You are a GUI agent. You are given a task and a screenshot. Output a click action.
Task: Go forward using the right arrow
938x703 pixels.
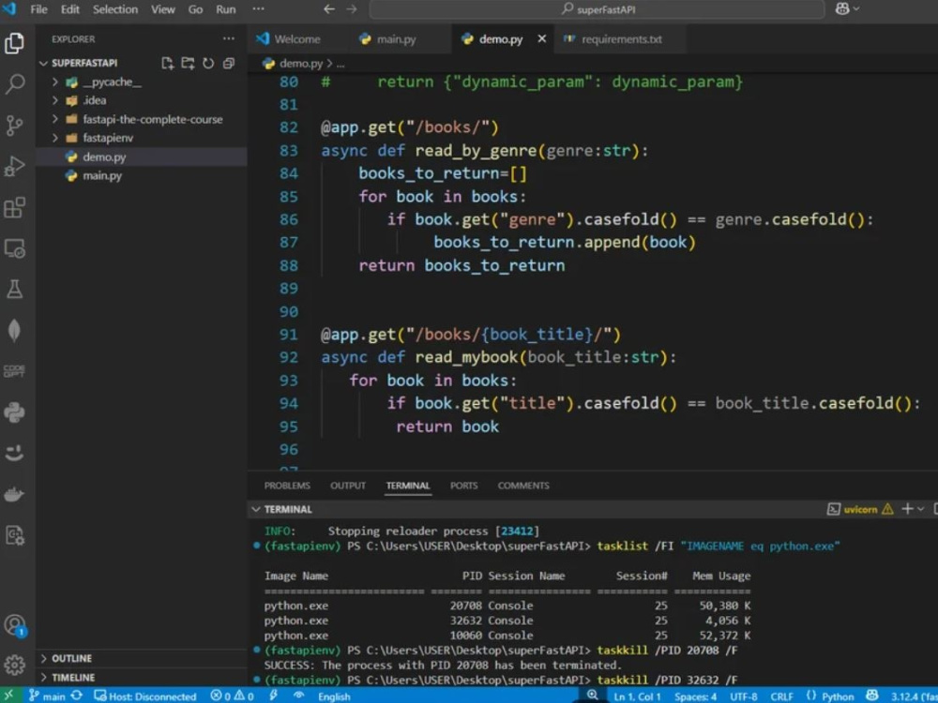(352, 9)
